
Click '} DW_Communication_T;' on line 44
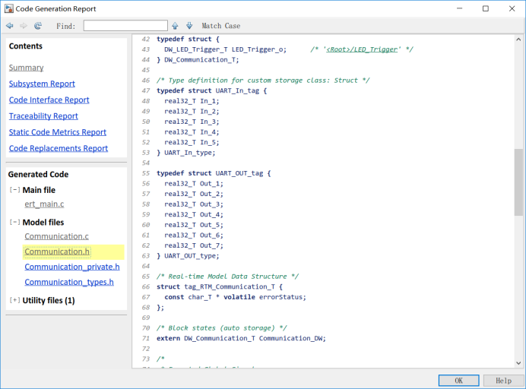pos(198,60)
